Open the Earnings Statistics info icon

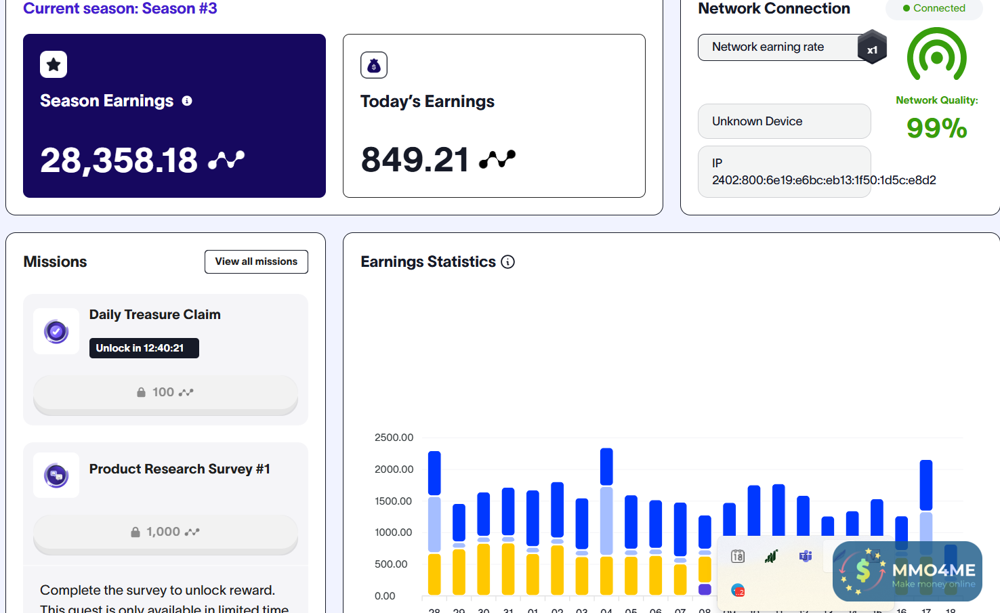point(507,262)
